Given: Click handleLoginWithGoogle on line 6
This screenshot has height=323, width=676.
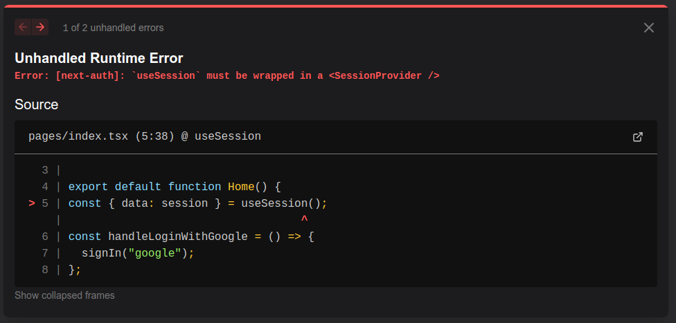Looking at the screenshot, I should 177,237.
